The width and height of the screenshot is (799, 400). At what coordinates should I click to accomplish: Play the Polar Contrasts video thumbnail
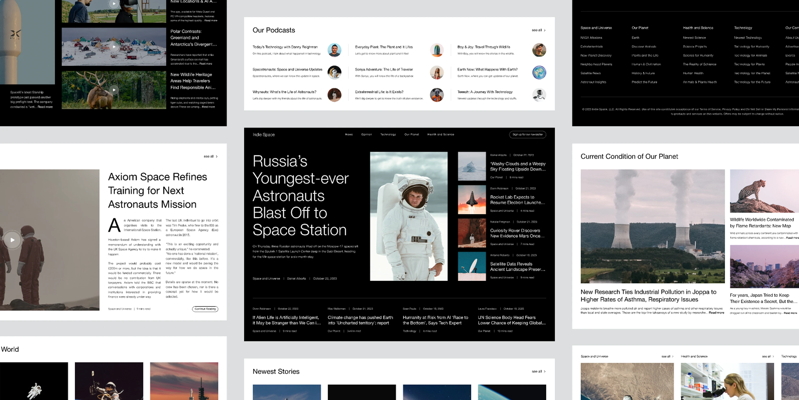(114, 47)
